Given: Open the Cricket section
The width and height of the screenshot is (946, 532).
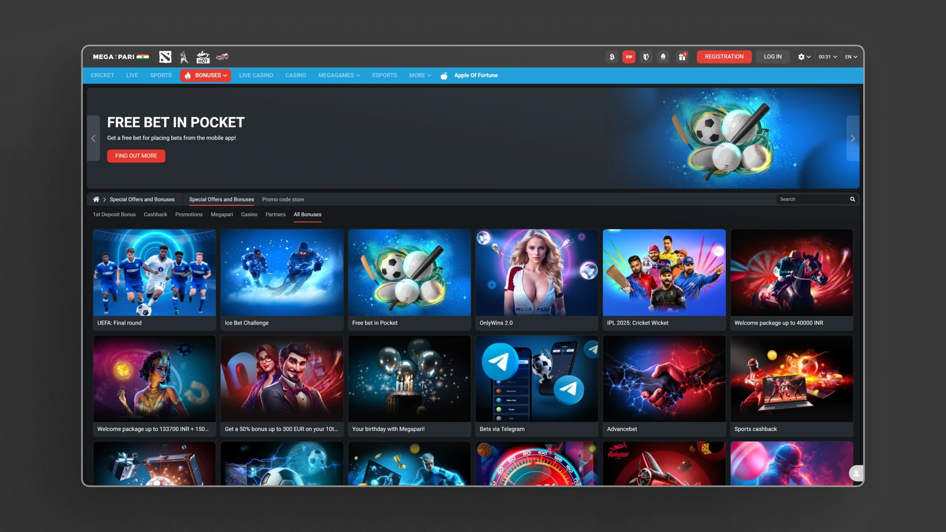Looking at the screenshot, I should pos(102,75).
